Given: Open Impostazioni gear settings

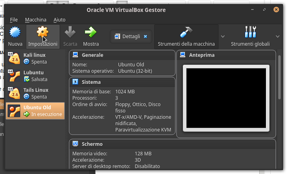Looking at the screenshot, I should coord(43,32).
